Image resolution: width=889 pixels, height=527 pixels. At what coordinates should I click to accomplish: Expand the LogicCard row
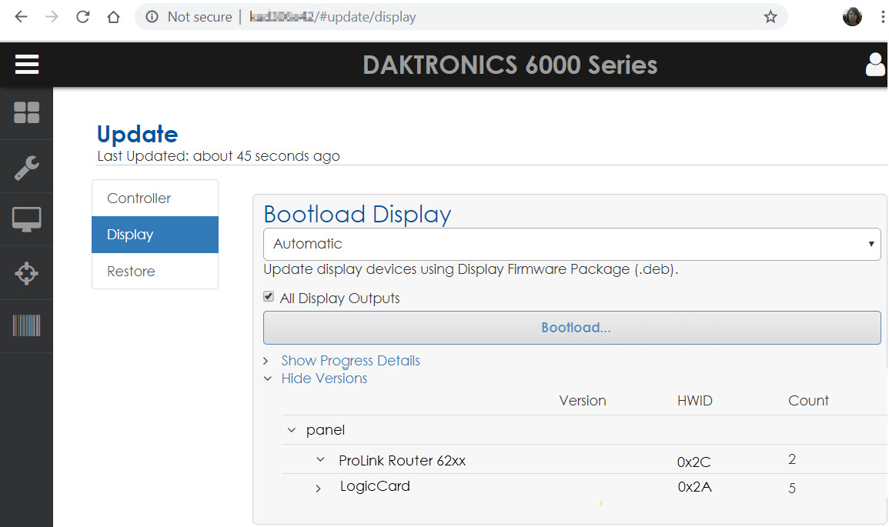pyautogui.click(x=319, y=488)
